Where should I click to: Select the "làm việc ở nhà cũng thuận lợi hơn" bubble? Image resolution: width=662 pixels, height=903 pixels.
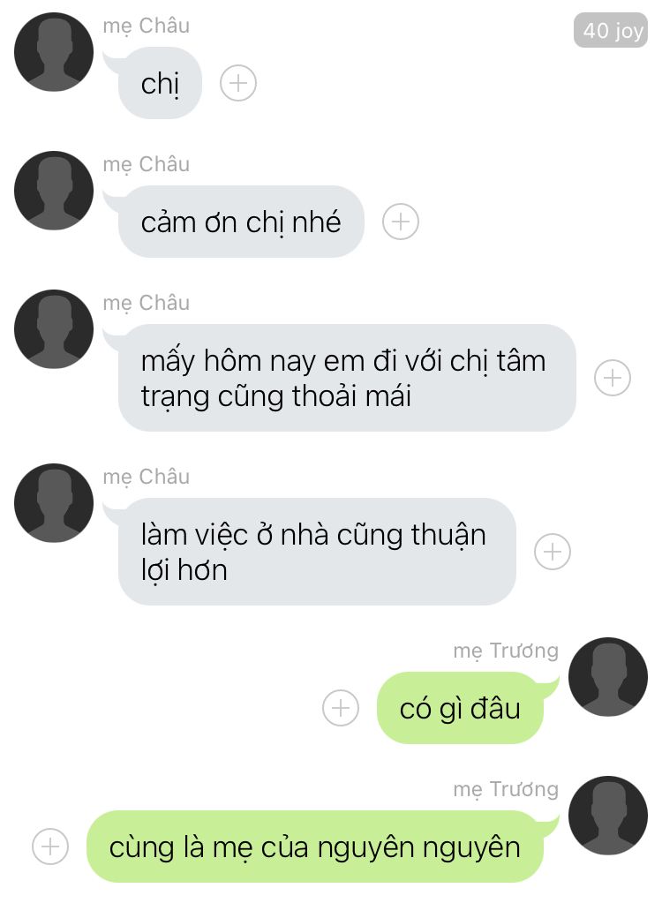pyautogui.click(x=317, y=551)
